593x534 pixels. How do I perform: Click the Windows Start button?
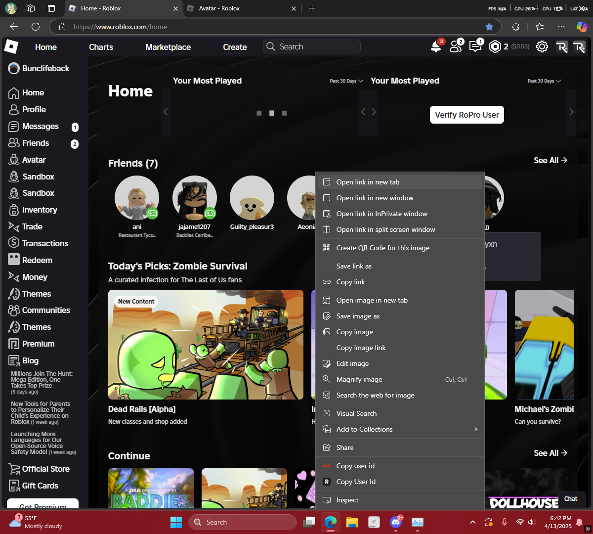176,522
